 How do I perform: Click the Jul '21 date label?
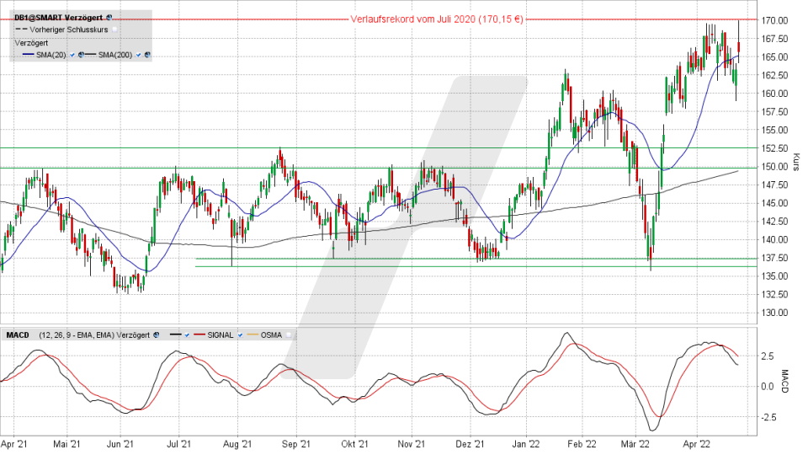tap(178, 444)
